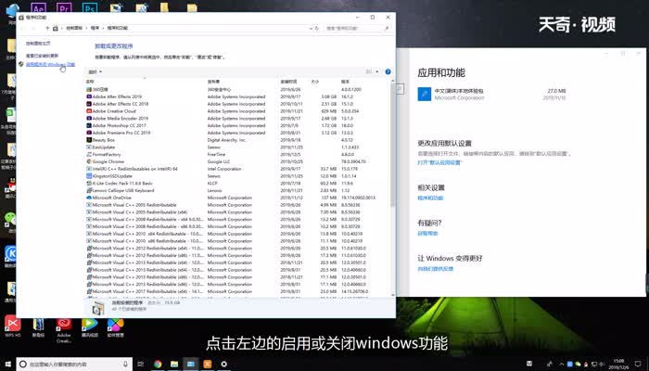Open default app settings link in Settings window
Viewport: 649px width, 371px height.
(439, 162)
